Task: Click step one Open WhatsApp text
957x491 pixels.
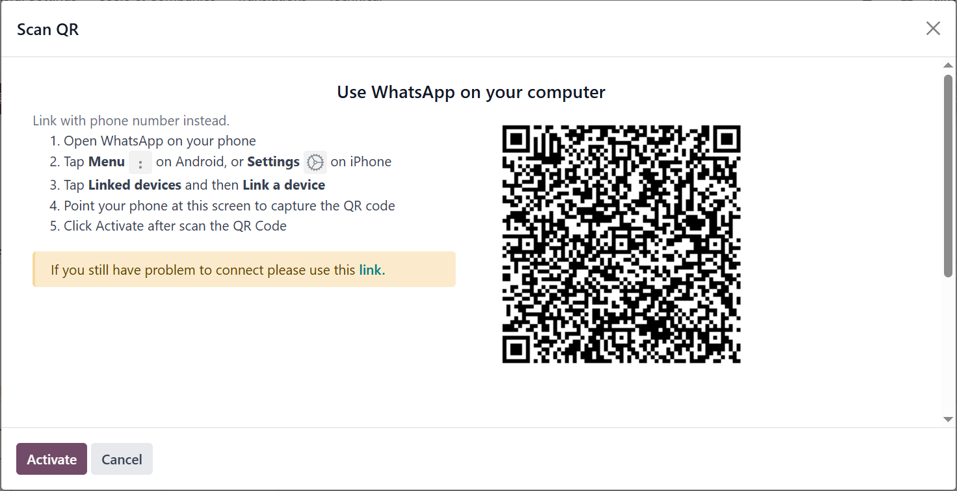Action: tap(160, 141)
